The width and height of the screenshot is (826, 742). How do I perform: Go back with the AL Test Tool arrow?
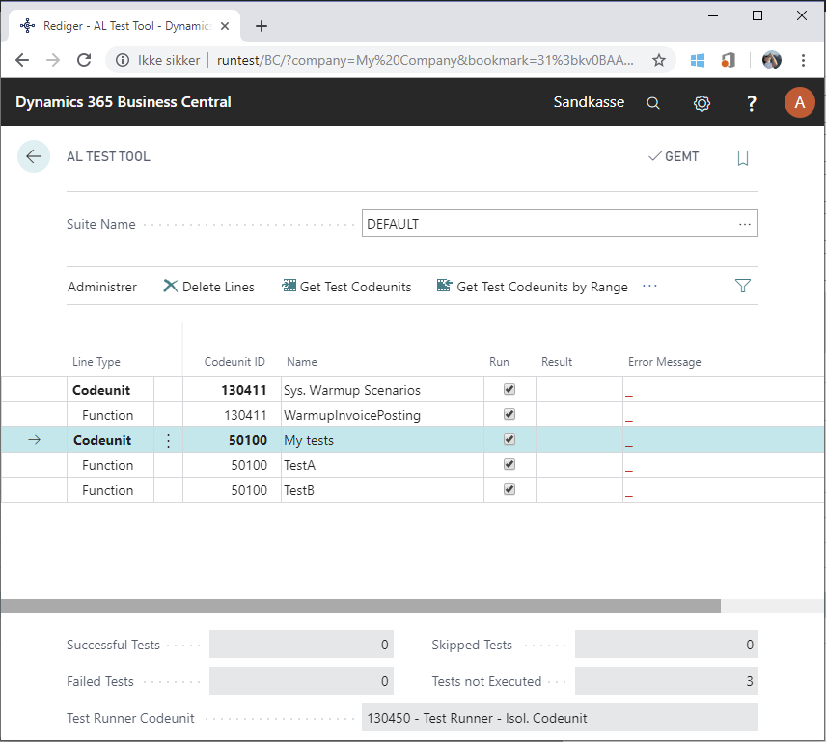click(34, 156)
